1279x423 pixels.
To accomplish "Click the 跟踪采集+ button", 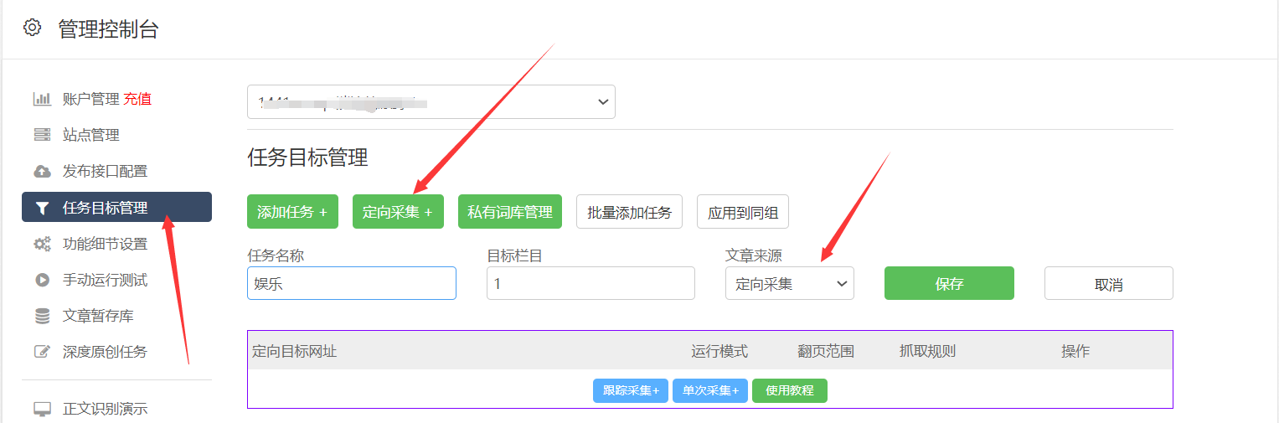I will point(630,391).
